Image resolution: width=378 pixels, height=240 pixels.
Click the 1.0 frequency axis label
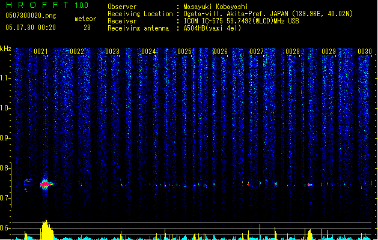pos(5,108)
